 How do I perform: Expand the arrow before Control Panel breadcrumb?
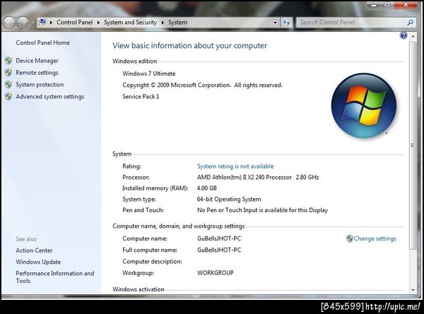51,23
